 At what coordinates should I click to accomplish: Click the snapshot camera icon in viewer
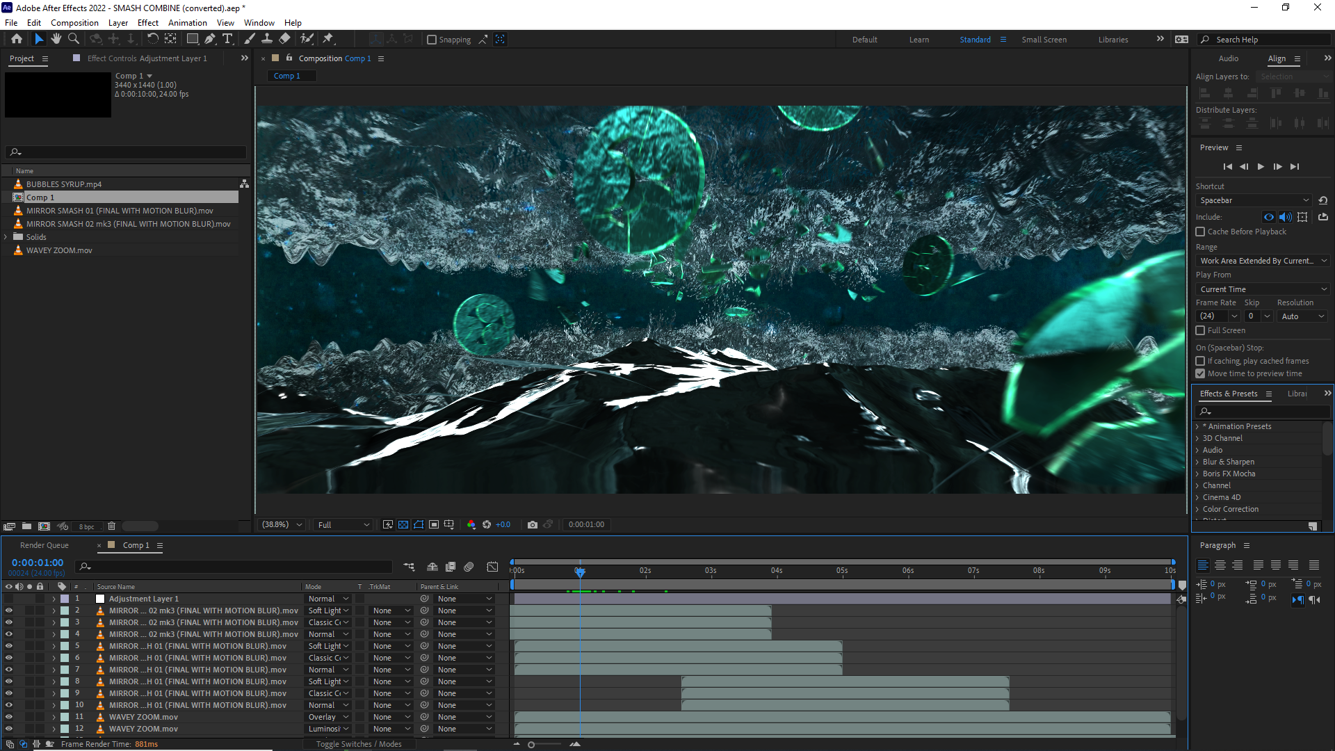pyautogui.click(x=533, y=525)
